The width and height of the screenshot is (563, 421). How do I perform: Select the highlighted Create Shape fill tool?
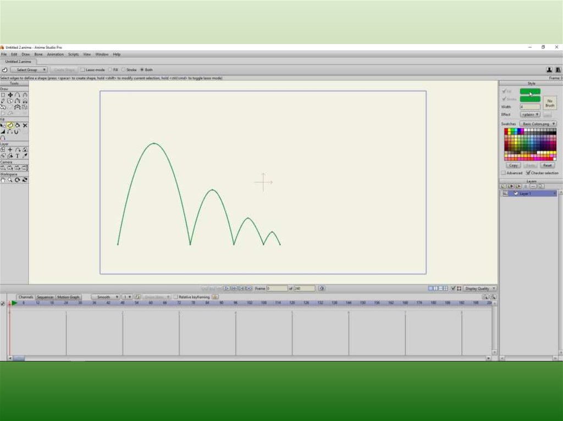click(10, 126)
